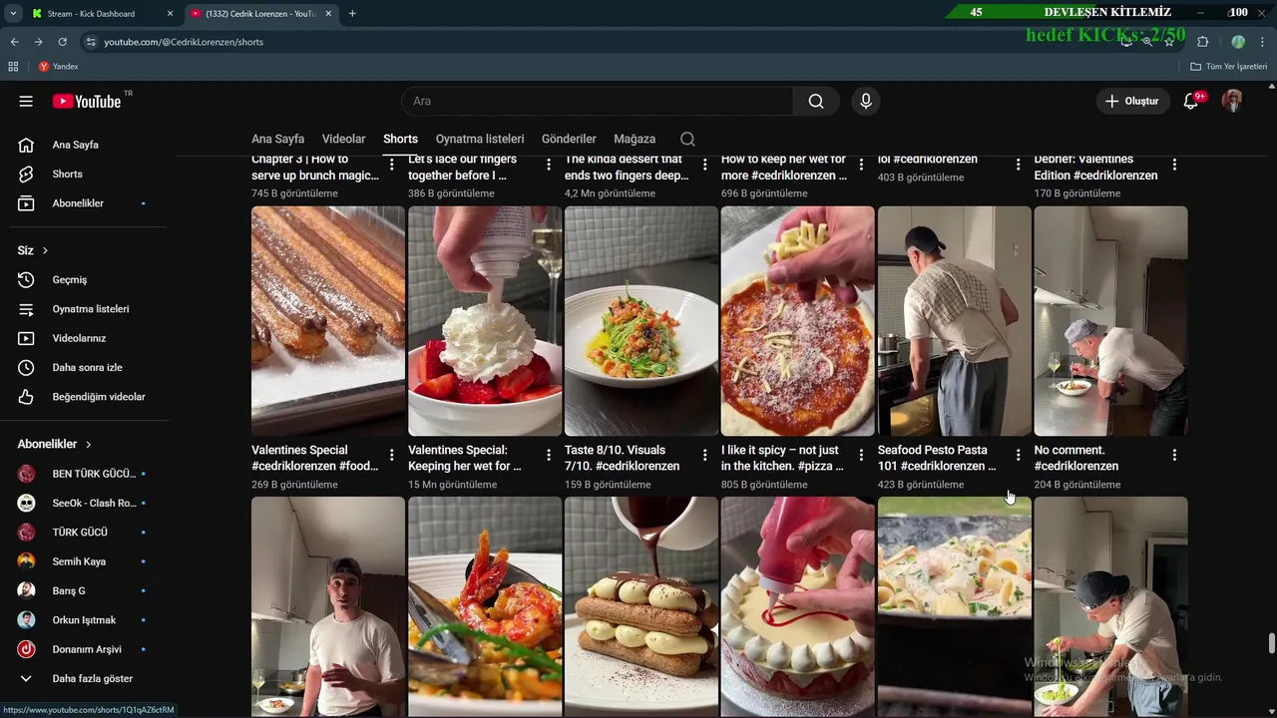Open options for I like it spicy short
1277x718 pixels.
[862, 455]
